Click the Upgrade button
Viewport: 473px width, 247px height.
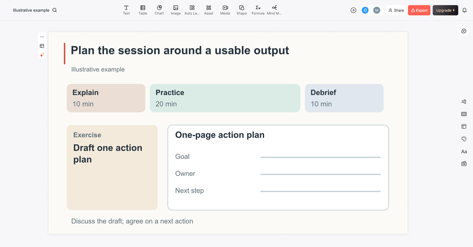click(x=445, y=10)
